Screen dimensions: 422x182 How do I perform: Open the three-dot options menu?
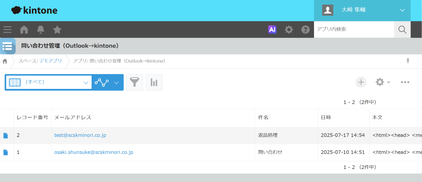coord(405,82)
